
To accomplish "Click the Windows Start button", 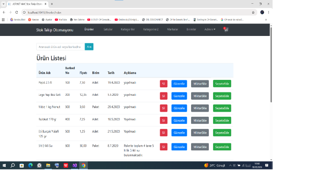I will (4, 165).
